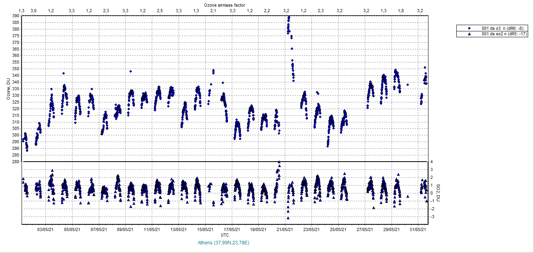Click the blue diamond o3 legend marker

[x=469, y=29]
